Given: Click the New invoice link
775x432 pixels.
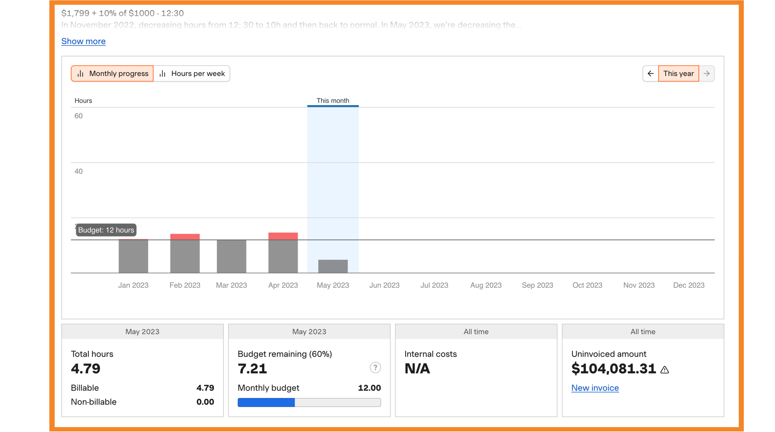Looking at the screenshot, I should (x=595, y=387).
